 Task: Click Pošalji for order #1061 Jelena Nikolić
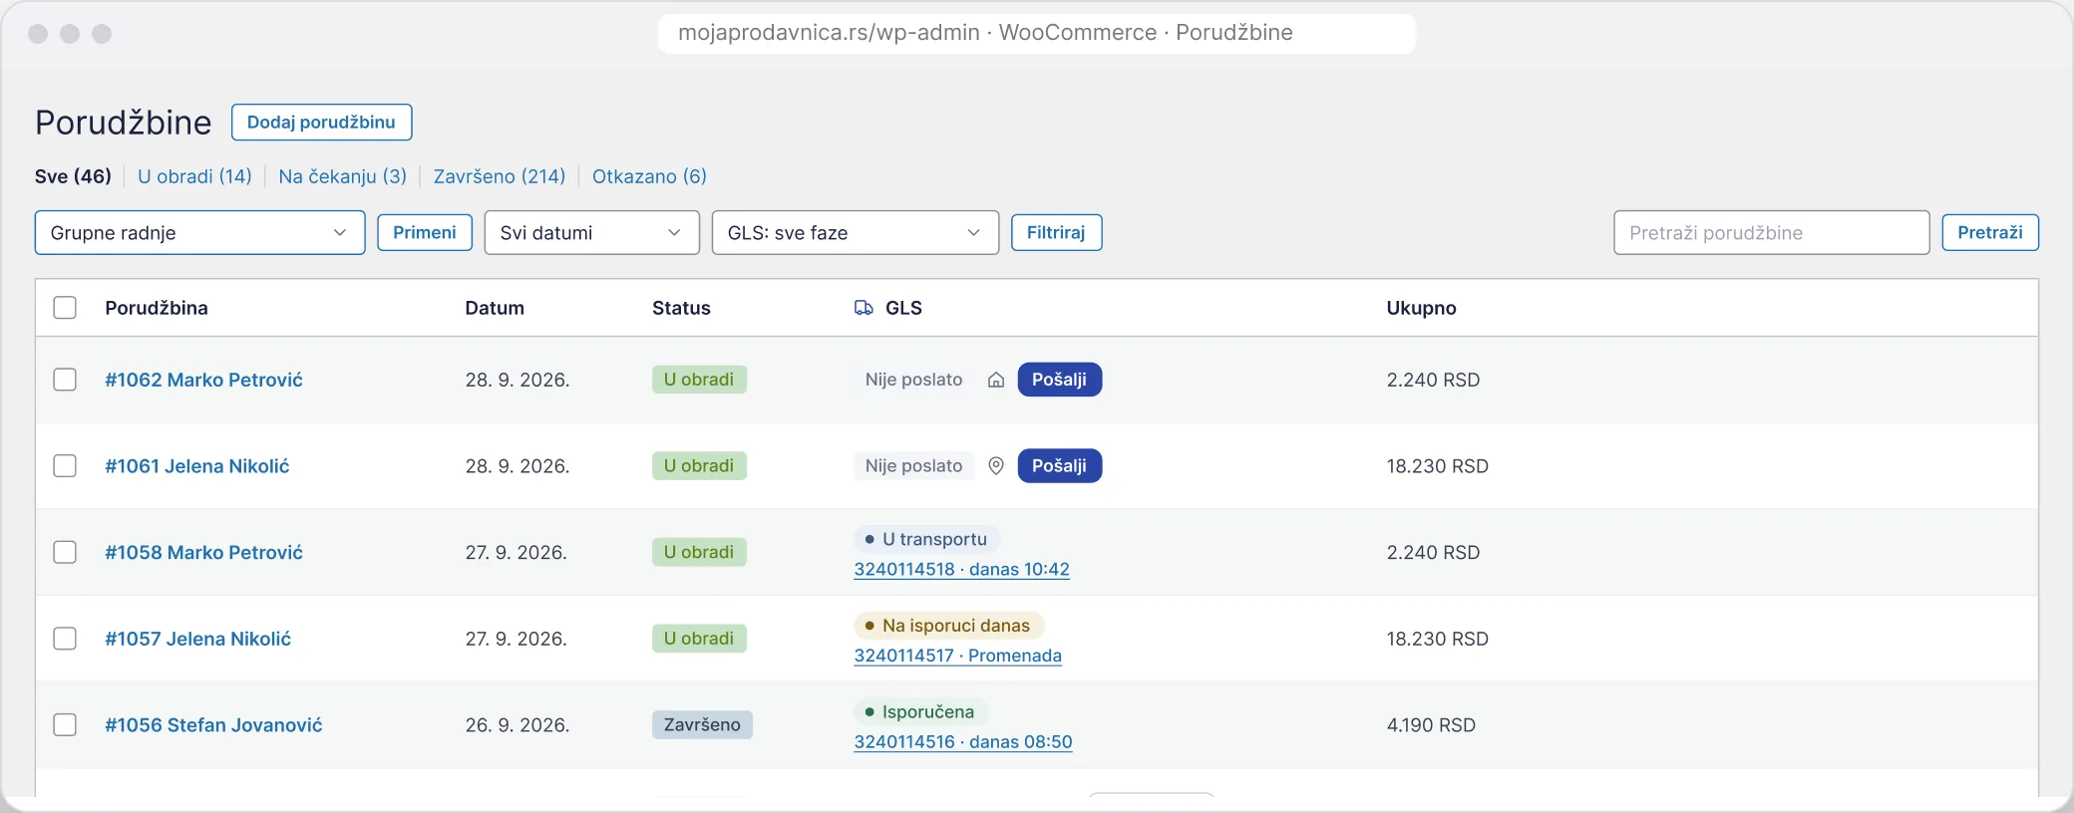coord(1059,465)
